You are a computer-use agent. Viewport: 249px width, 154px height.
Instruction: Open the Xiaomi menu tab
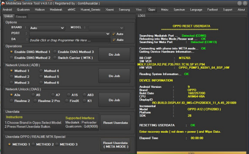[x=110, y=10]
